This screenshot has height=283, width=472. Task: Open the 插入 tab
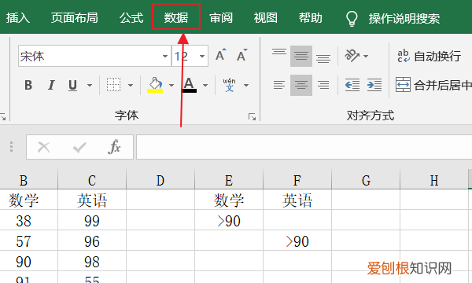[x=18, y=18]
